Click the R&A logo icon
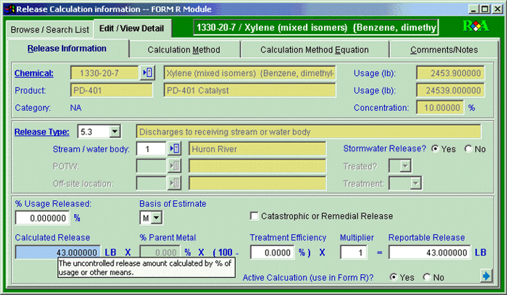 coord(475,26)
